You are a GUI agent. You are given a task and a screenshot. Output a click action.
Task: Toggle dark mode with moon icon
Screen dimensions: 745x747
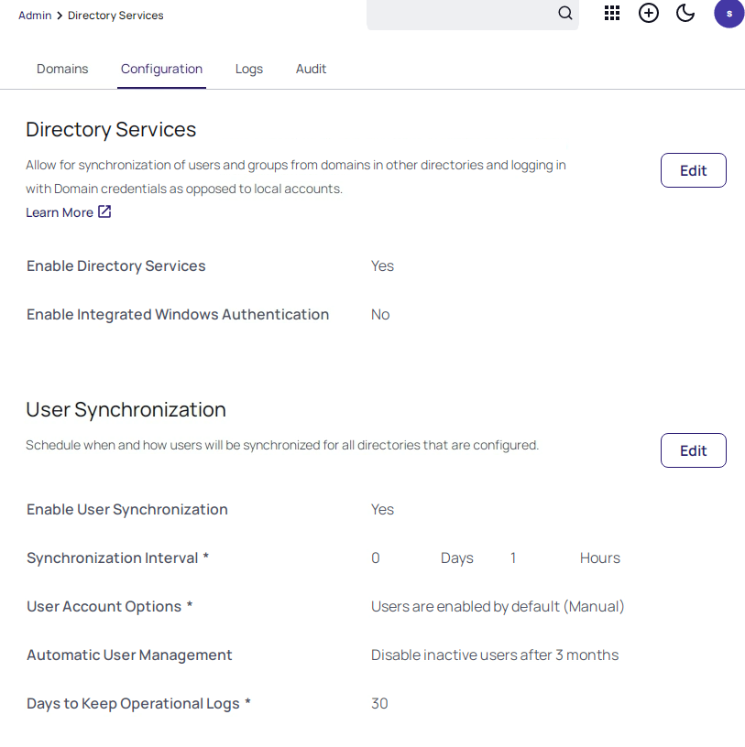click(x=685, y=13)
